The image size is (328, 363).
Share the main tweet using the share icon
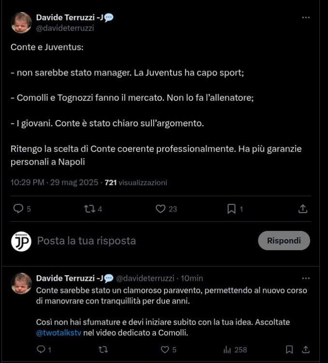[303, 209]
